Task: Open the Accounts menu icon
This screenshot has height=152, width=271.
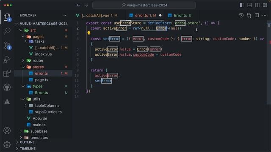Action: (x=7, y=131)
